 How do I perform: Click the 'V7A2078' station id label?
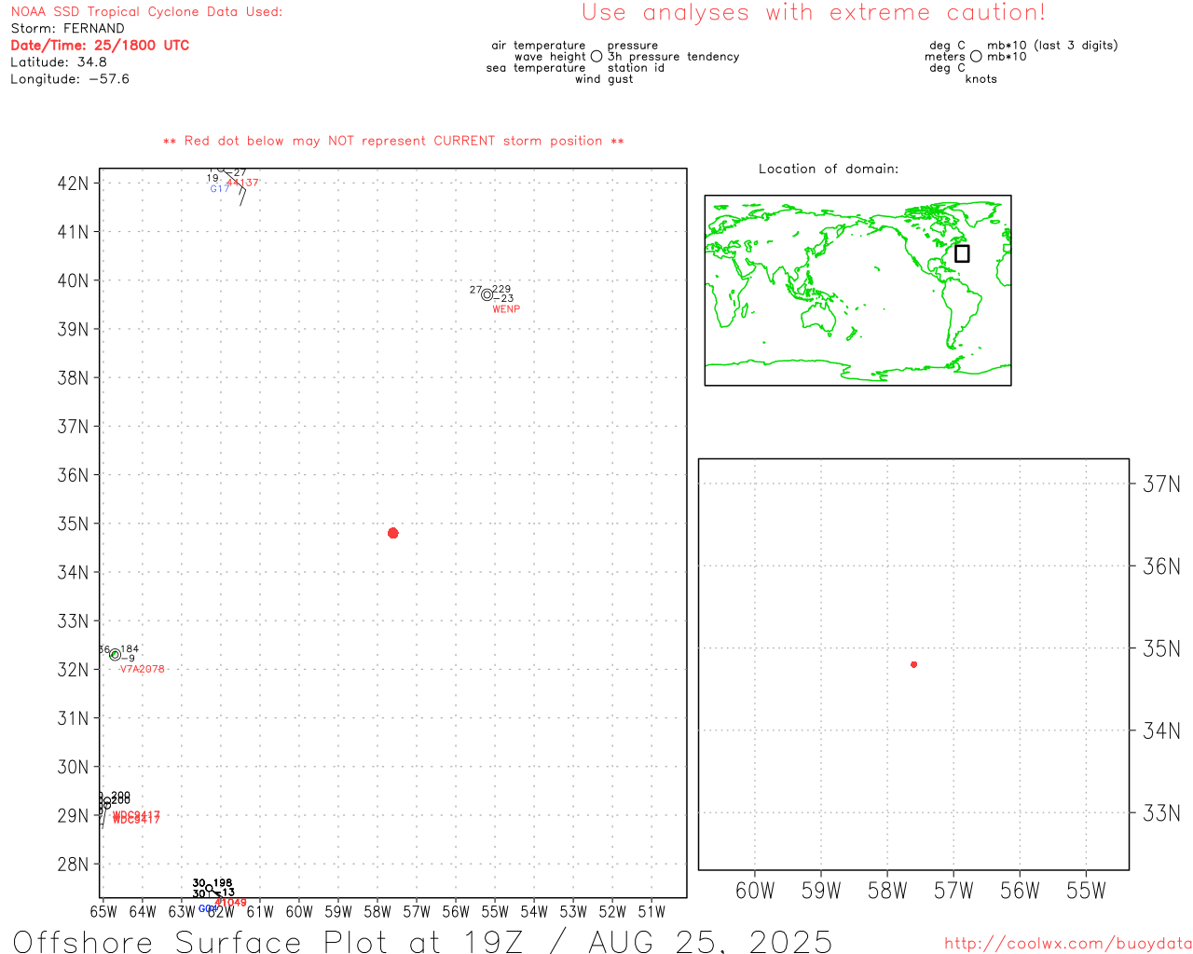click(143, 669)
